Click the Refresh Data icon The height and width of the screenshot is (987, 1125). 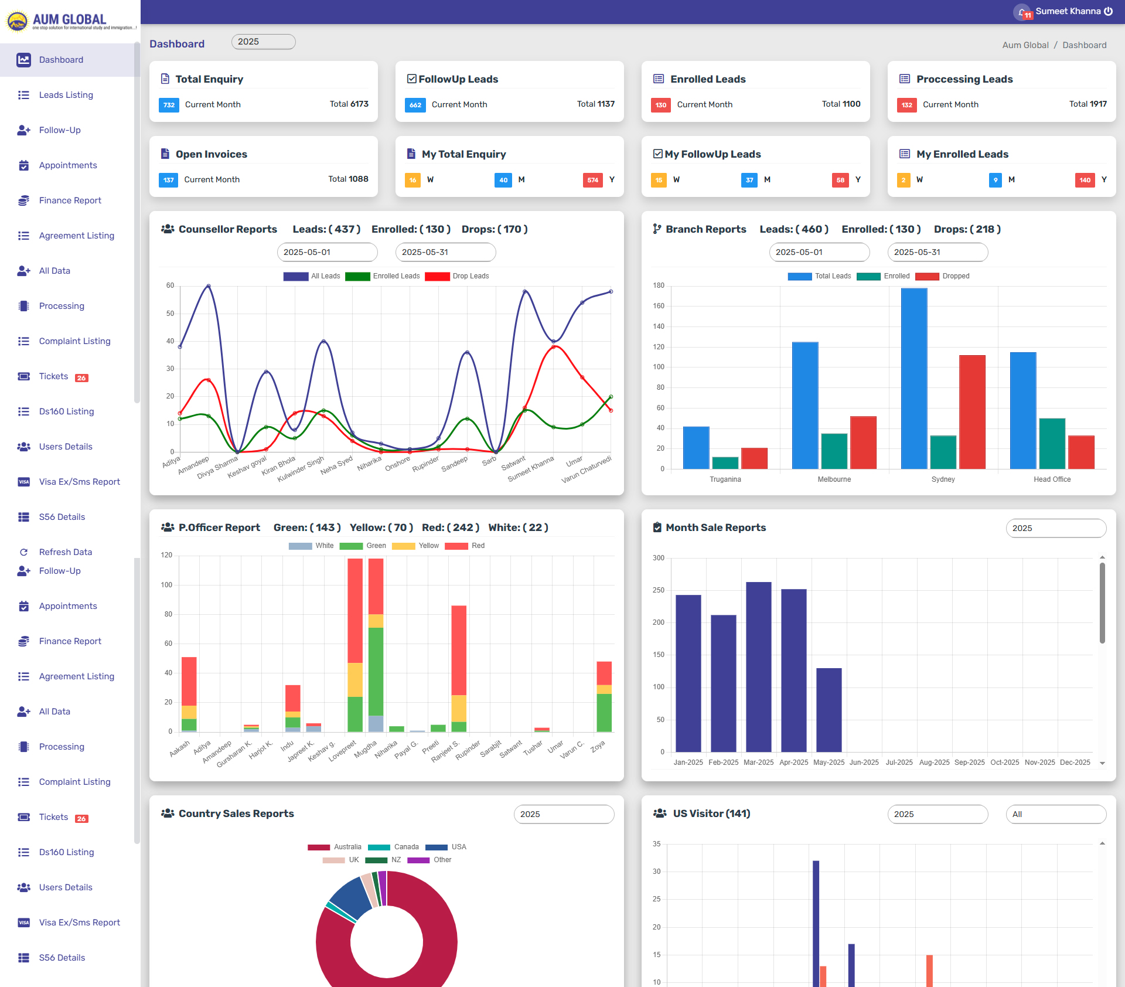tap(23, 552)
